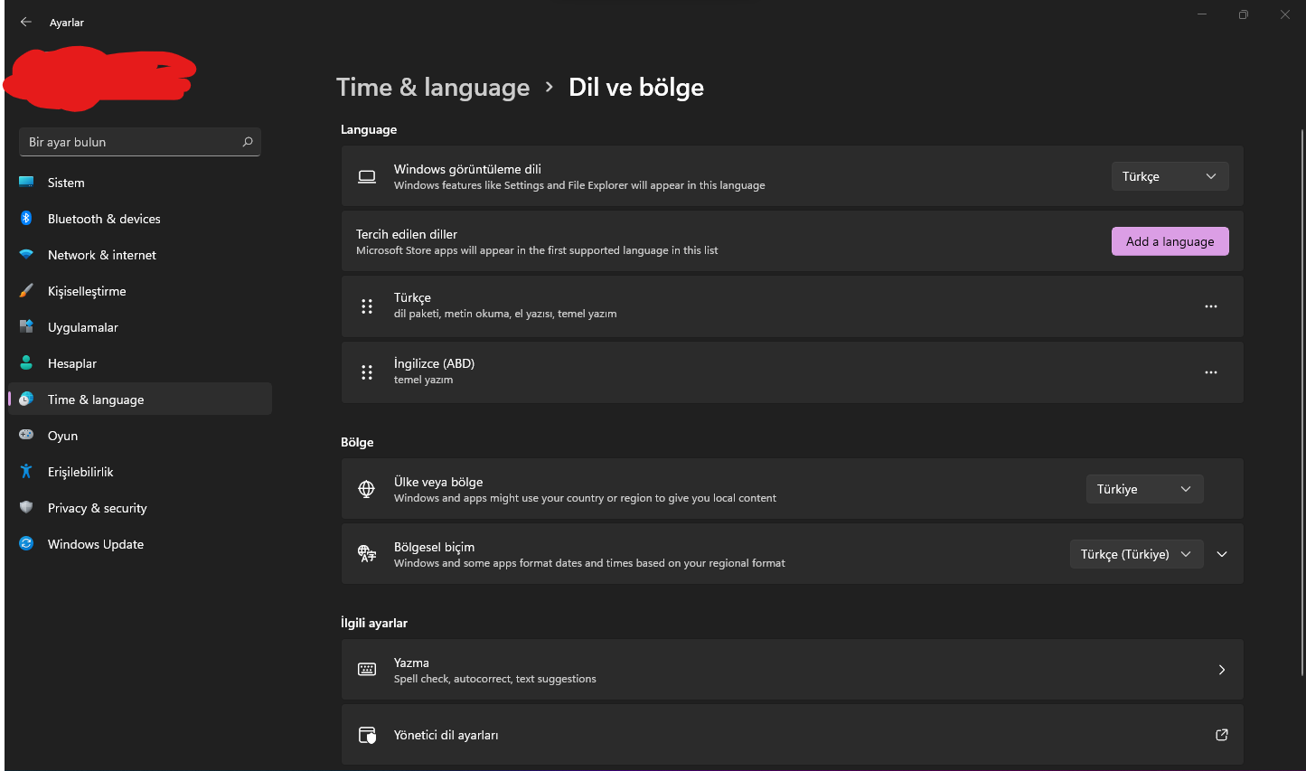This screenshot has width=1306, height=771.
Task: Click the Time & language breadcrumb link
Action: (x=433, y=87)
